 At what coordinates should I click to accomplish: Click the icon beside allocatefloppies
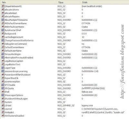(x=3, y=17)
